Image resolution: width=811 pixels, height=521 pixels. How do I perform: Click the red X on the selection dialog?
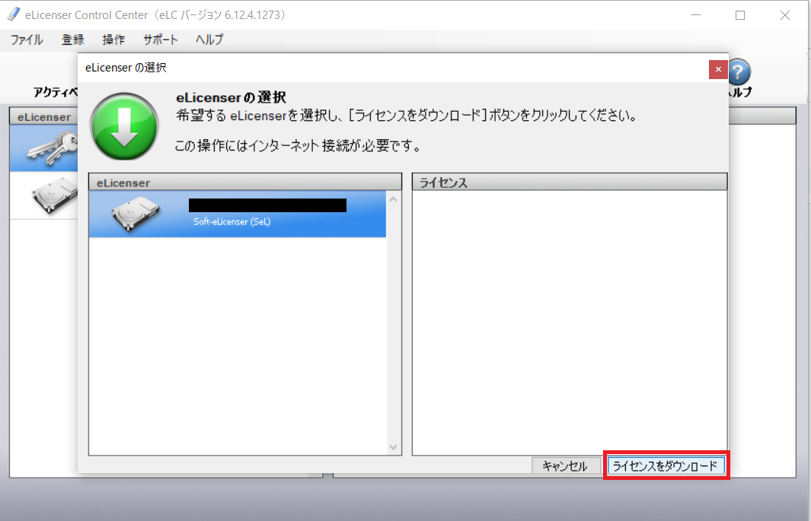point(717,68)
